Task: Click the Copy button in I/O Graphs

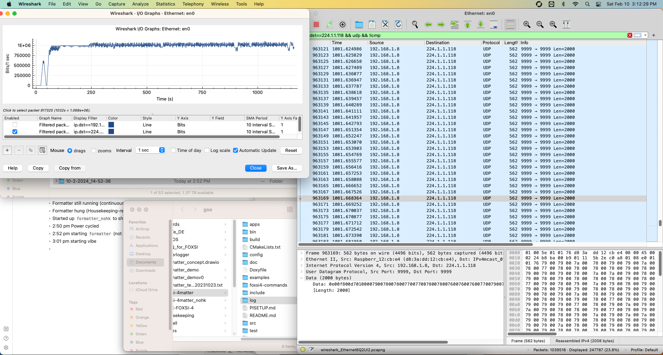Action: click(x=38, y=168)
